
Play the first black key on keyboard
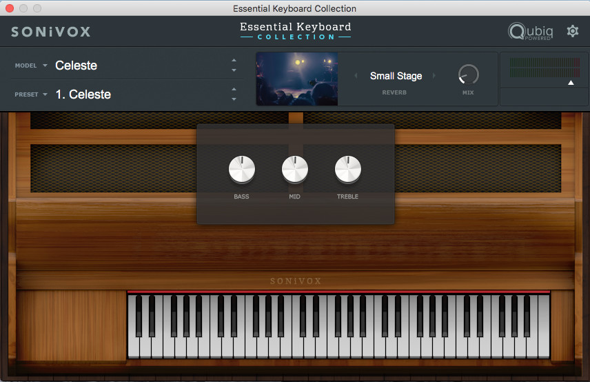(139, 315)
